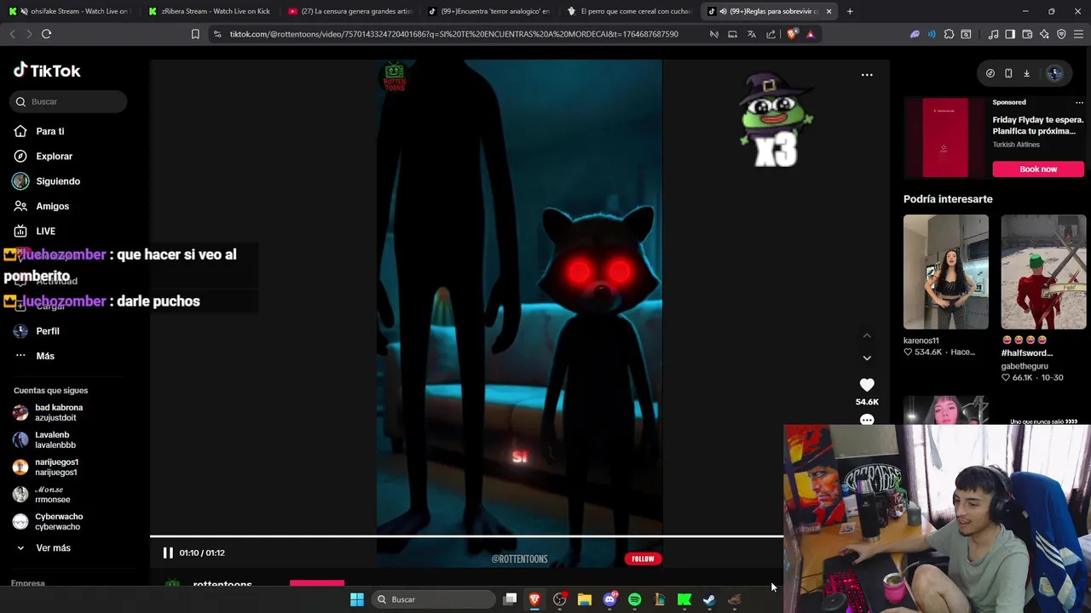
Task: Like the video with the heart icon
Action: pyautogui.click(x=867, y=385)
